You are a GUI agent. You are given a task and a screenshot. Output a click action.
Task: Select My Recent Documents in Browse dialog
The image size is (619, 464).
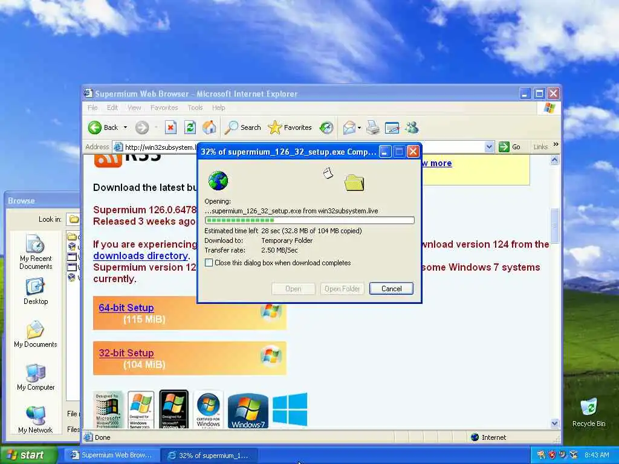(36, 252)
